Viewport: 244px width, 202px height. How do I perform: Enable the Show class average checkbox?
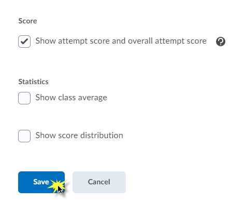click(24, 98)
